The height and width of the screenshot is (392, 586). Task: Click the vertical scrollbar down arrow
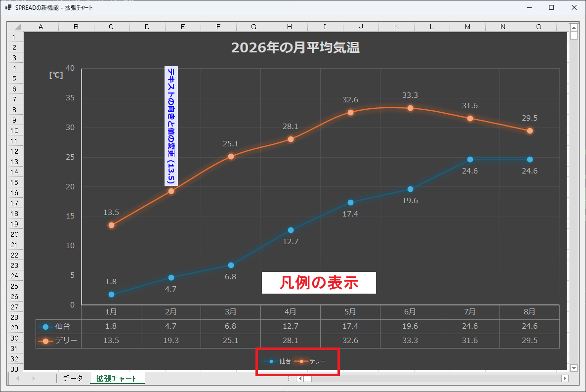click(574, 368)
